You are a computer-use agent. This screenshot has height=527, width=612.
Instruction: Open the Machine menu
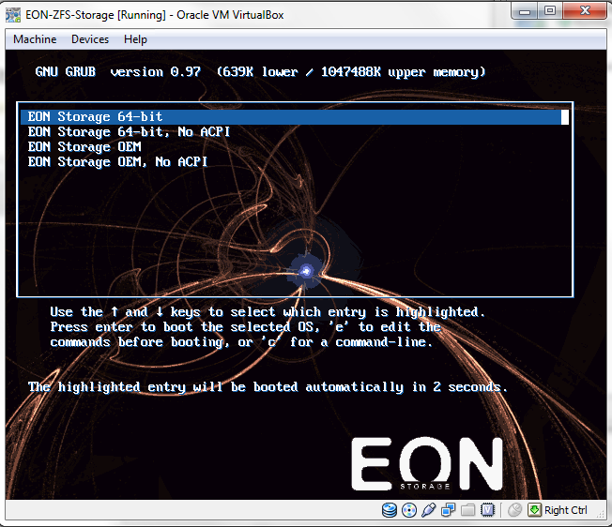[x=35, y=39]
